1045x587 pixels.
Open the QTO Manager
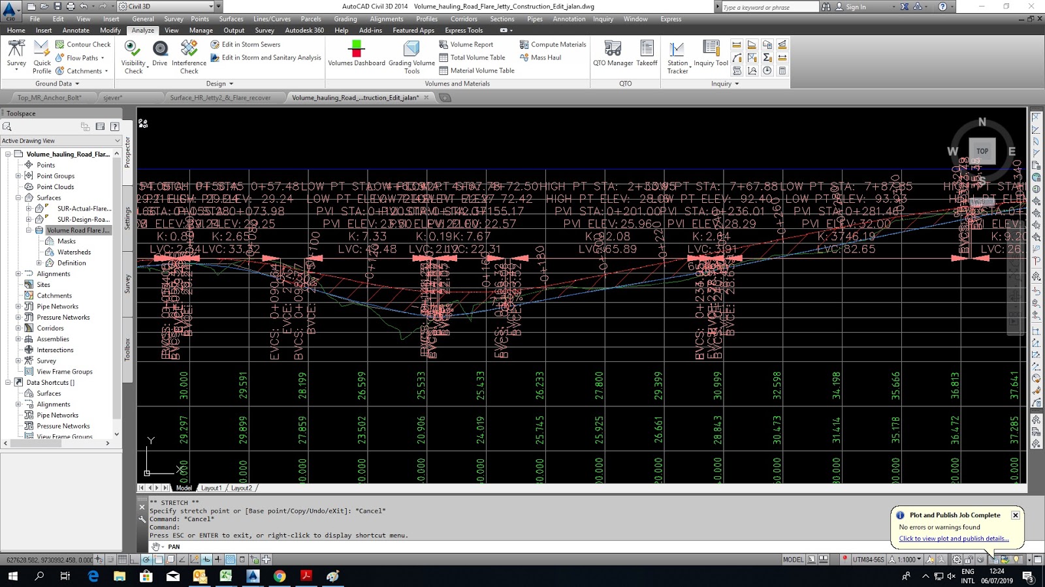612,52
